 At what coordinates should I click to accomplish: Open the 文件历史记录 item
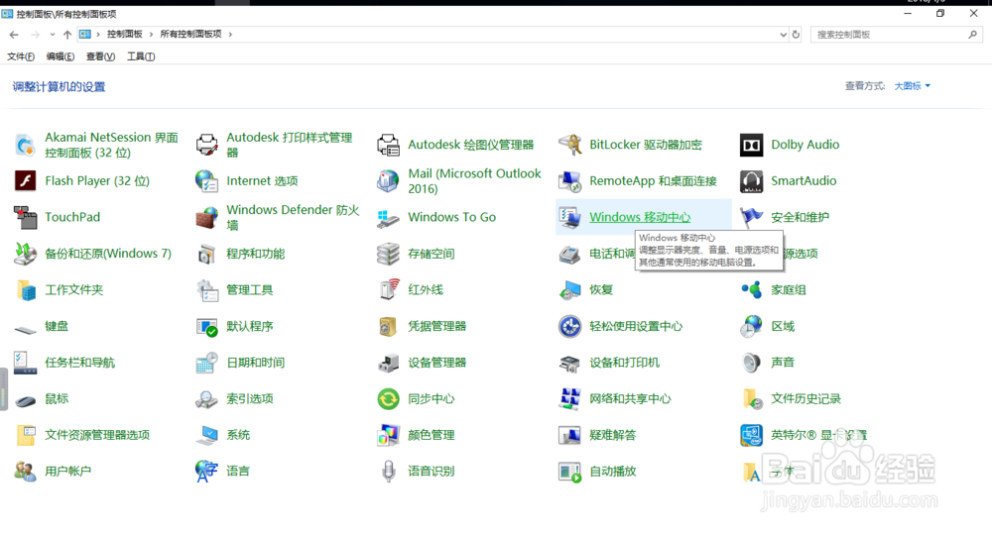point(806,398)
